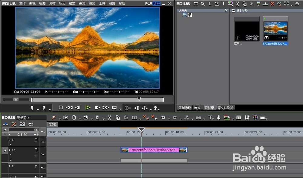
Task: Open the 编辑 menu
Action: point(32,3)
